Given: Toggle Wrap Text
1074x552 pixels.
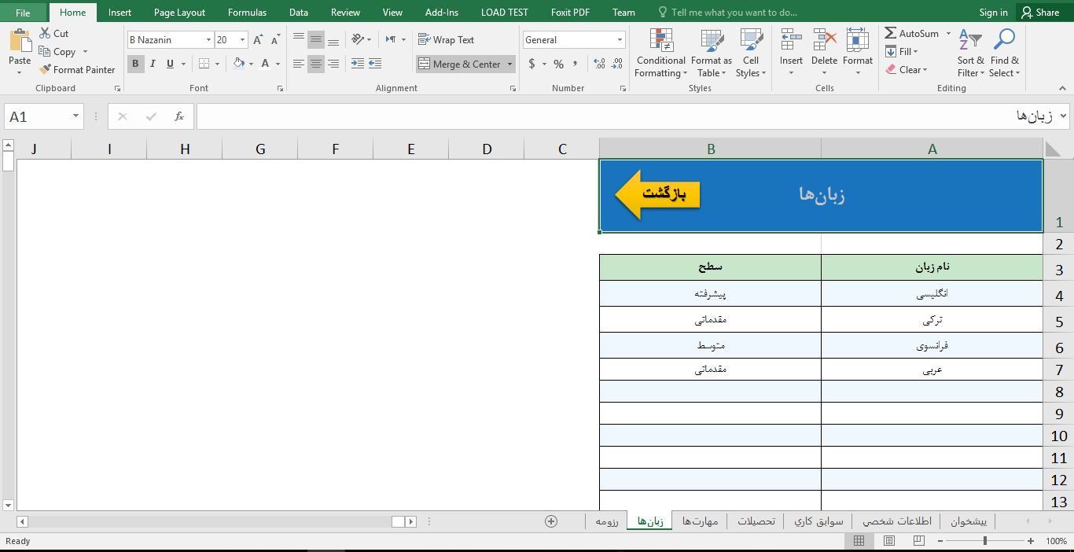Looking at the screenshot, I should (446, 39).
